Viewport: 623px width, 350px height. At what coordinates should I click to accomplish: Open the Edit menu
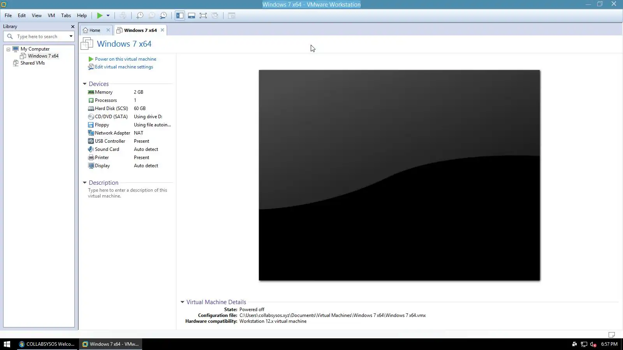click(x=22, y=16)
